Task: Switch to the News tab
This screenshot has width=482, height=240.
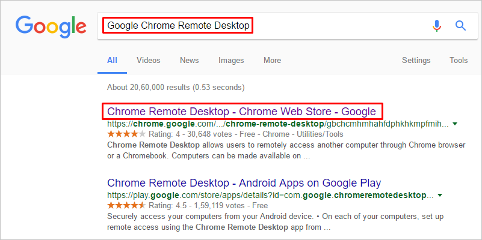Action: (x=190, y=61)
